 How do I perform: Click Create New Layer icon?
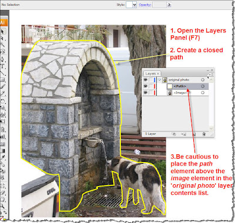click(194, 134)
